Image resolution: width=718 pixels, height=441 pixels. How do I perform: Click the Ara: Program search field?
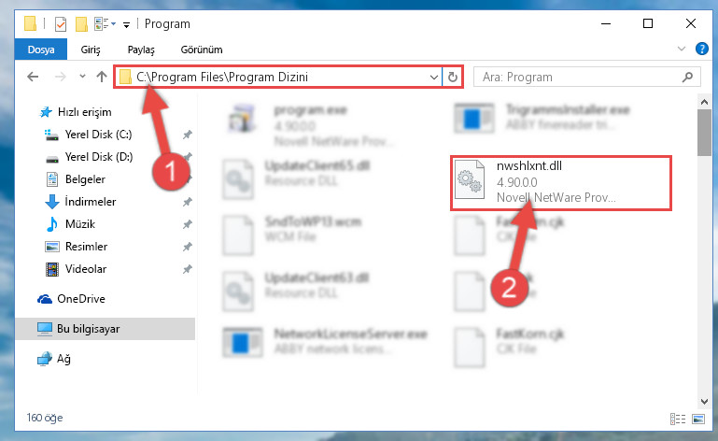(x=578, y=77)
